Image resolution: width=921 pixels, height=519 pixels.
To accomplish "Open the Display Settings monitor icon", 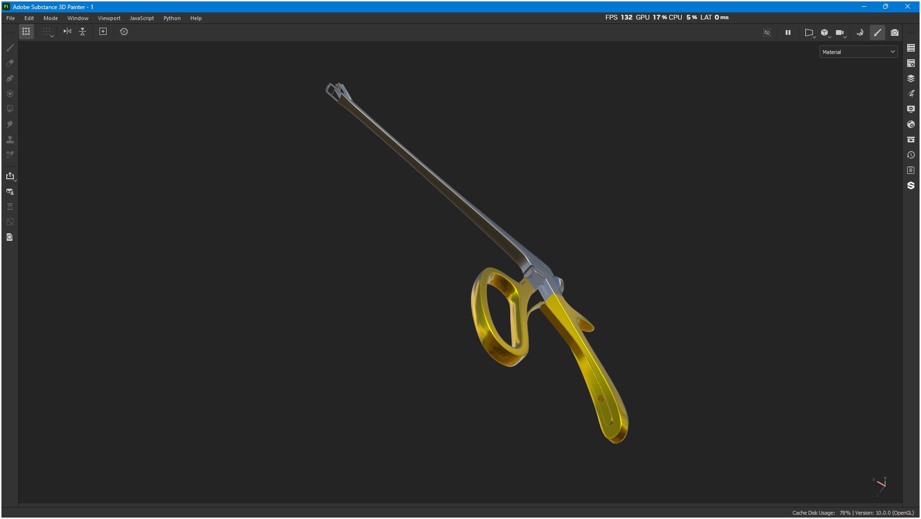I will (x=911, y=109).
